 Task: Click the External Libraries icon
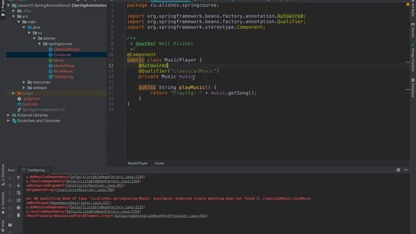click(14, 115)
